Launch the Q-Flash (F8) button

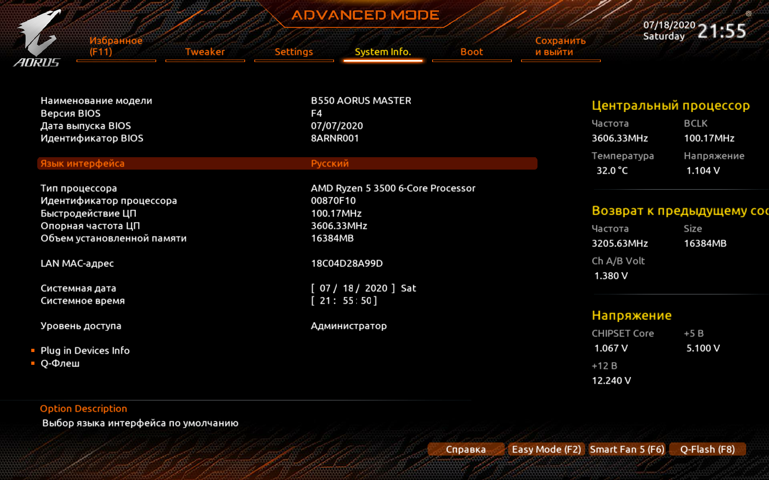coord(707,450)
